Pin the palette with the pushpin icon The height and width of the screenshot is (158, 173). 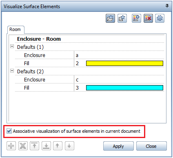(167, 6)
